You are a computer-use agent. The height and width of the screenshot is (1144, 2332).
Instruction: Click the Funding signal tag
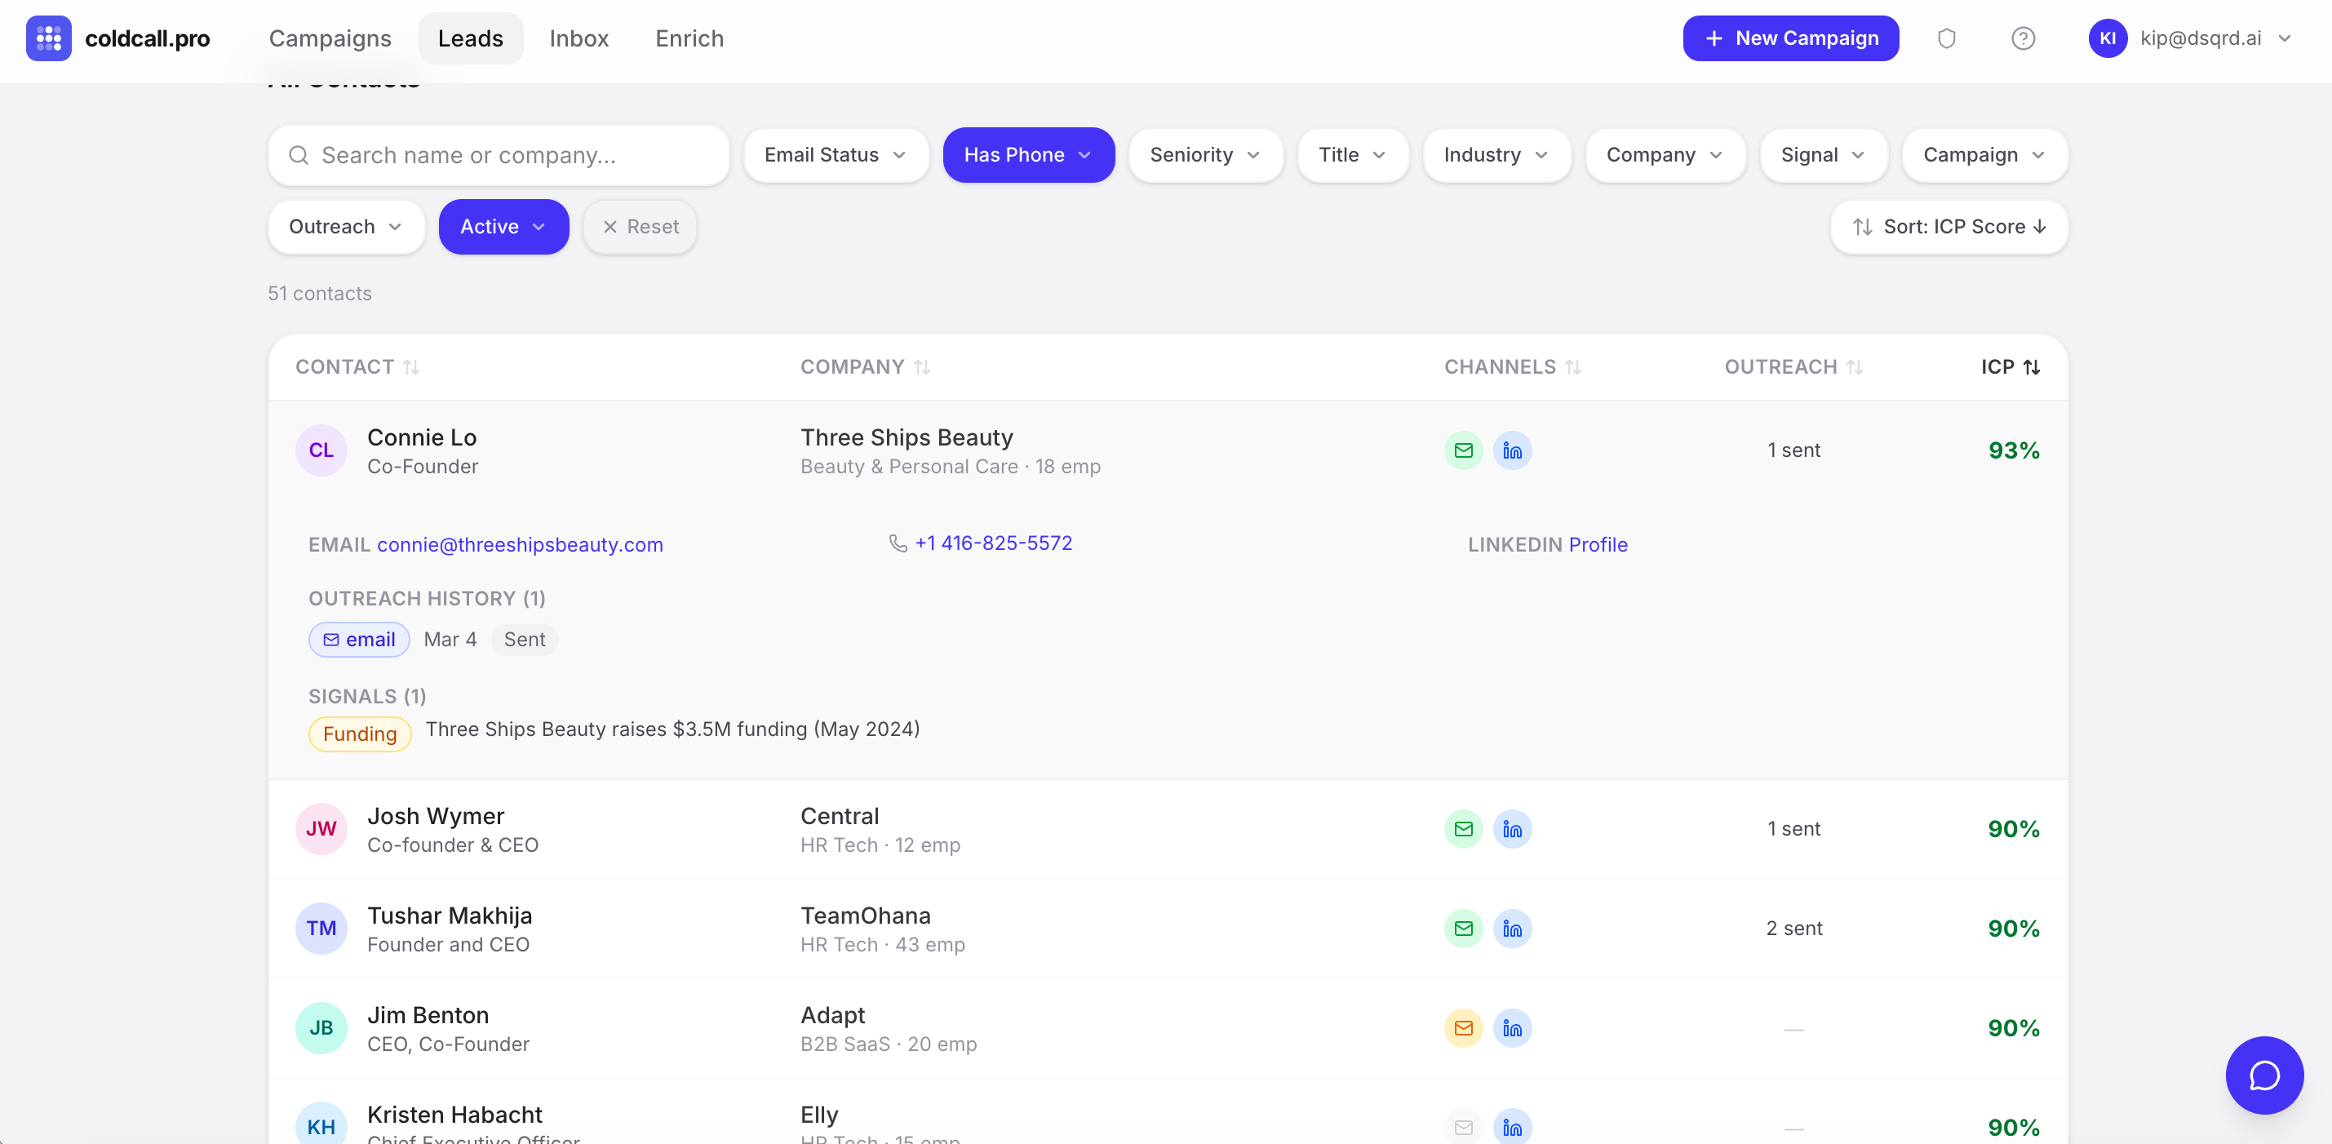(x=359, y=733)
